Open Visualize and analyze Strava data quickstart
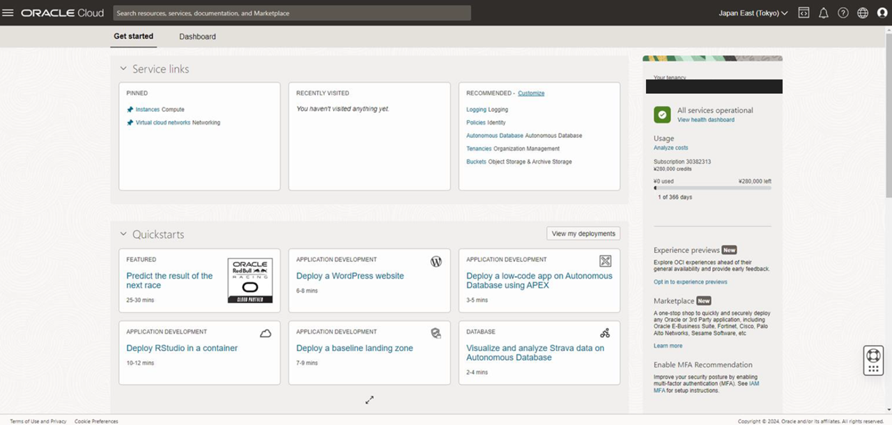The image size is (892, 425). click(x=535, y=353)
